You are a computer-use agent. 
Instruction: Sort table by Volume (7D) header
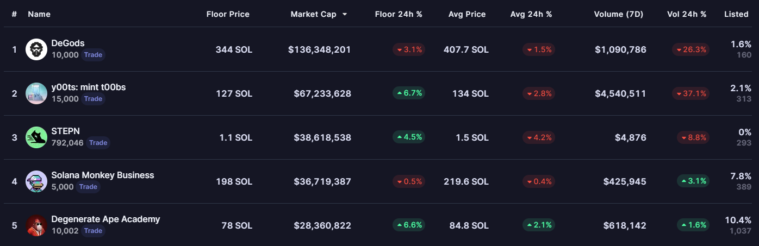[x=618, y=14]
